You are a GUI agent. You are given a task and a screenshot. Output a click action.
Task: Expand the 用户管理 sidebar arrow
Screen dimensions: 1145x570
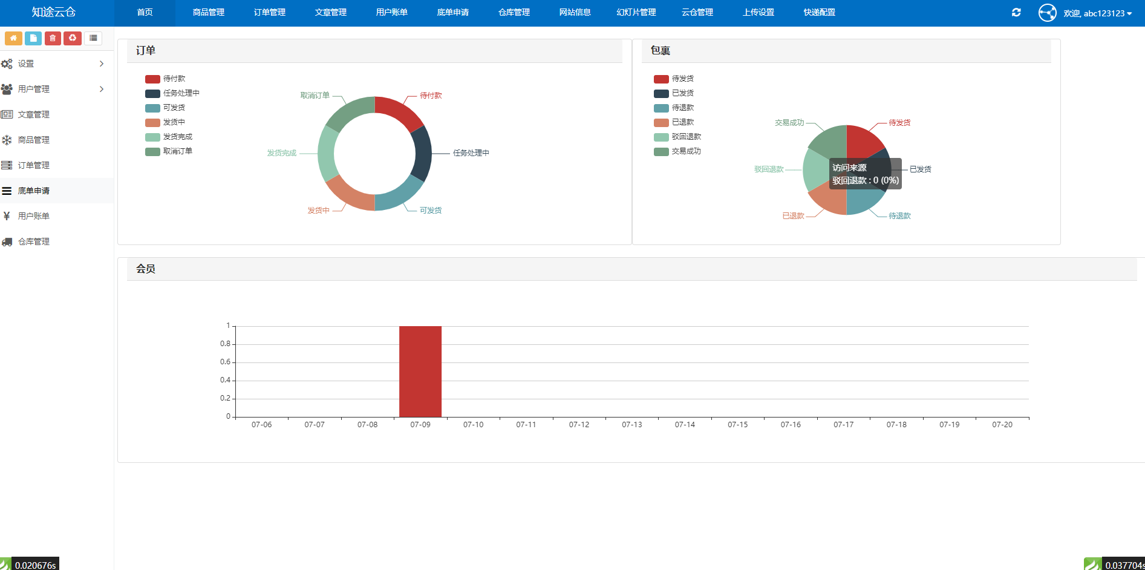click(x=102, y=89)
